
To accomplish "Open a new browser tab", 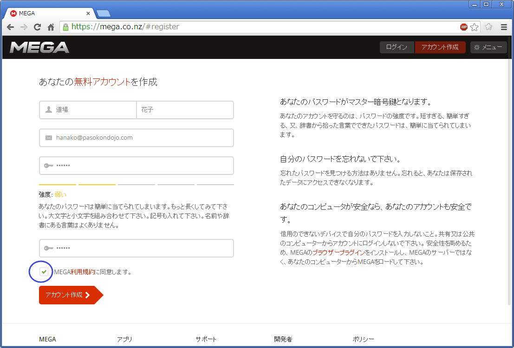I will 103,13.
